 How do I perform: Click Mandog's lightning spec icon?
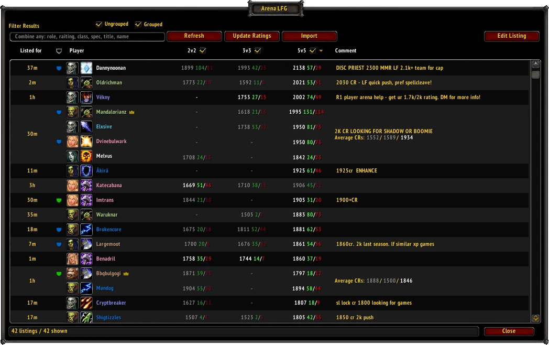86,288
